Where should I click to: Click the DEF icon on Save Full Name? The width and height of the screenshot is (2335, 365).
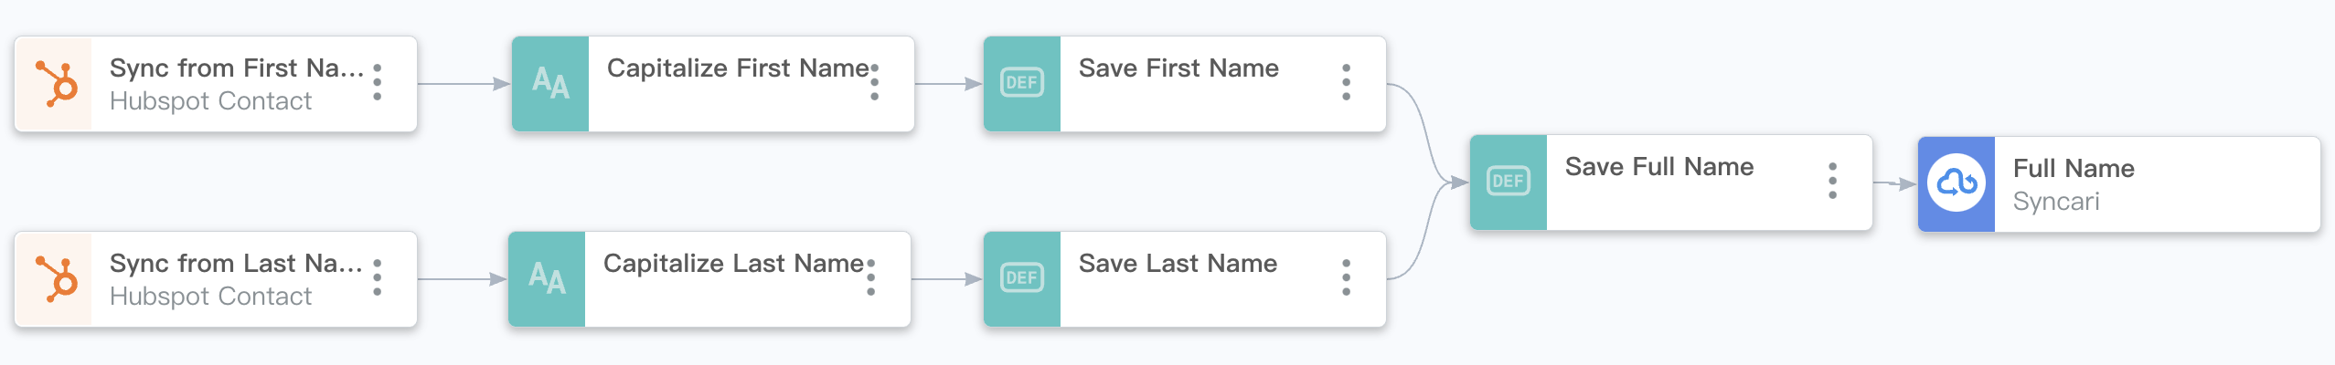pyautogui.click(x=1509, y=182)
